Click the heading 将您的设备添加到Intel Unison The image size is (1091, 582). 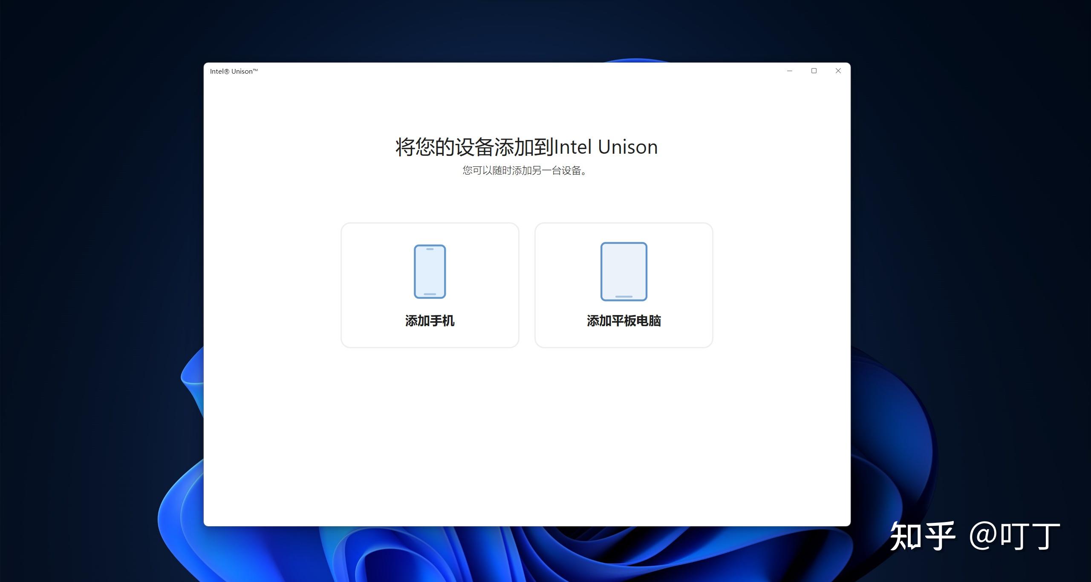[526, 146]
